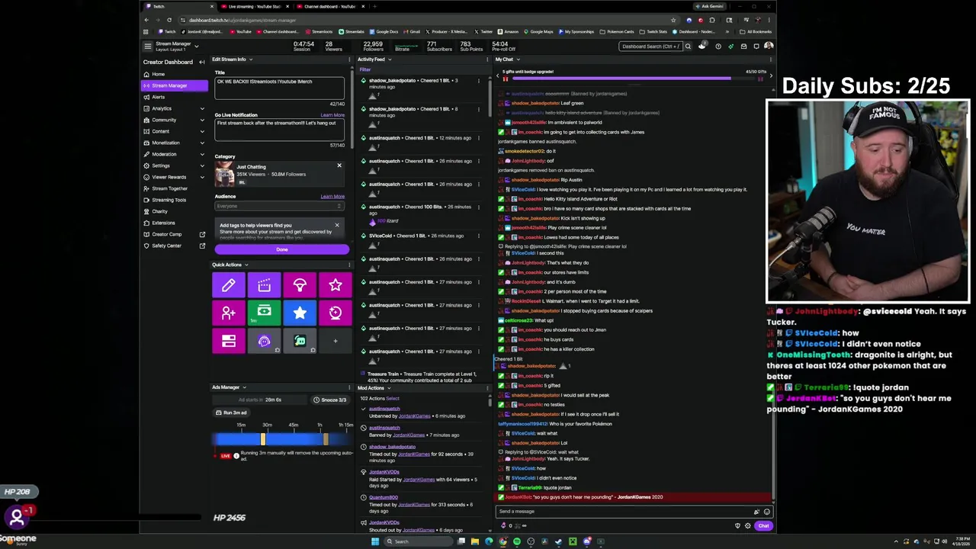Click the Filter link in Activity Feed
976x549 pixels.
365,69
